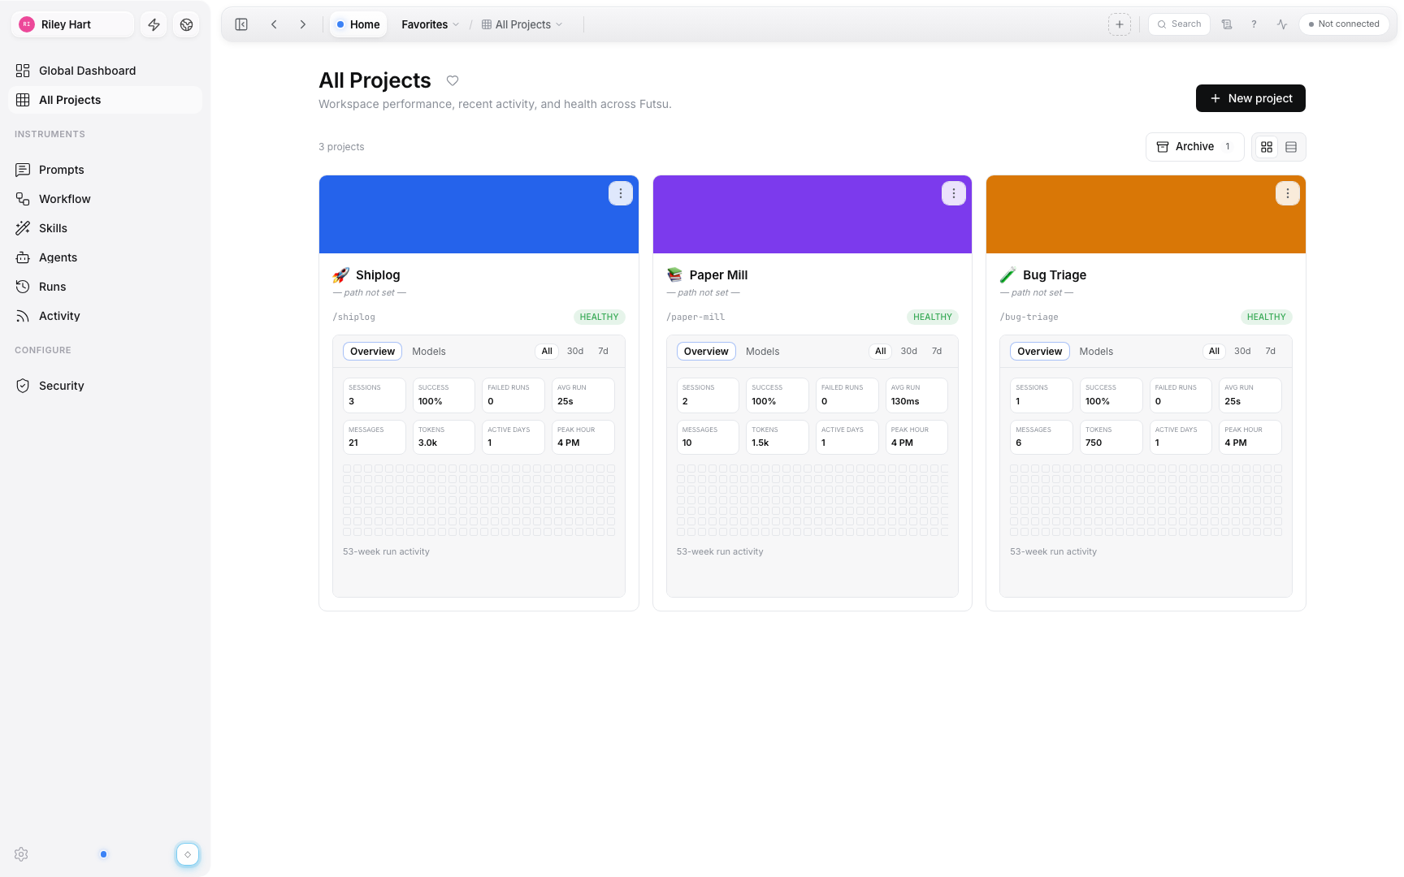The height and width of the screenshot is (877, 1404).
Task: Click the icon right of Search field
Action: [1227, 24]
